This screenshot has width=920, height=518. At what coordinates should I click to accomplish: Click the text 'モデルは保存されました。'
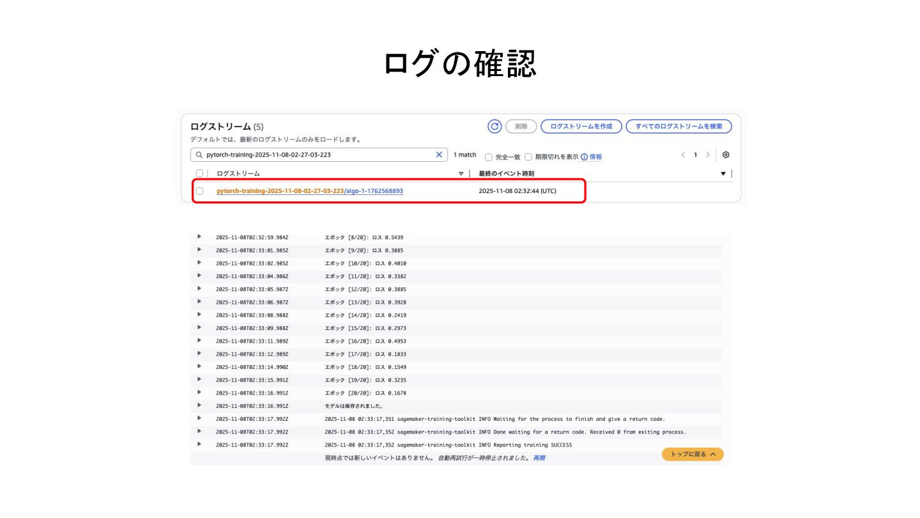coord(353,405)
